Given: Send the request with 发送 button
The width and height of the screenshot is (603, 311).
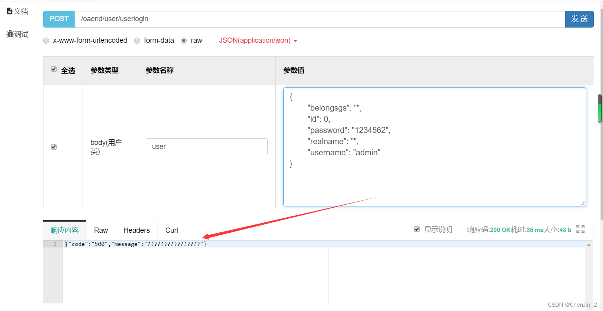Looking at the screenshot, I should pos(579,19).
